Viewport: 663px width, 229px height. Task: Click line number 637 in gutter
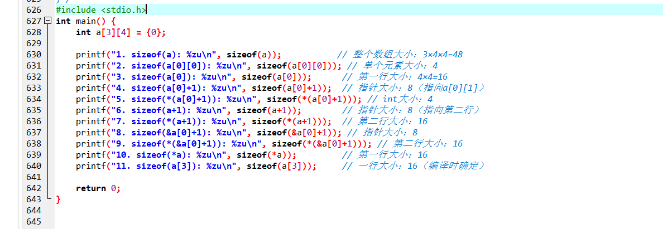click(x=33, y=132)
